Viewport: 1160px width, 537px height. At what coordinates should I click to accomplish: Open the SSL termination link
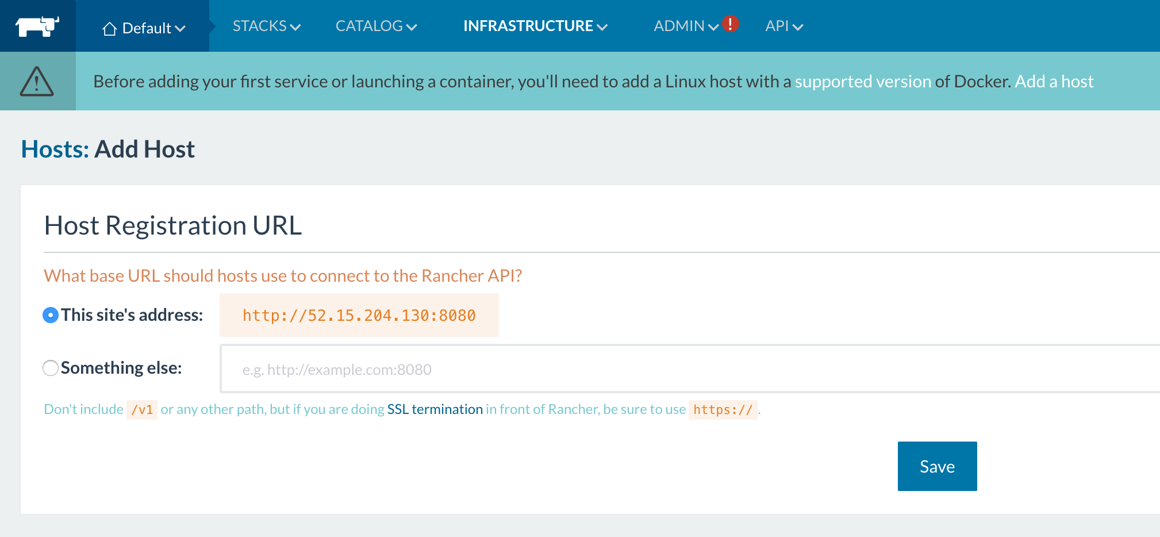pyautogui.click(x=435, y=409)
